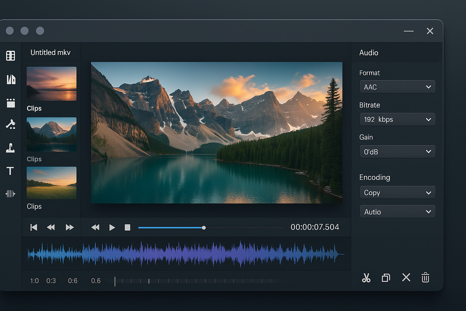Open the Format AAC dropdown
The width and height of the screenshot is (466, 311).
397,87
